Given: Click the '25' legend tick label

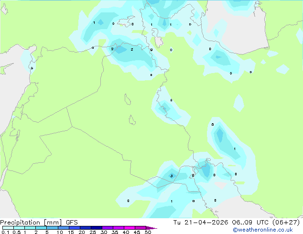Looking at the screenshot, I should click(x=93, y=232).
